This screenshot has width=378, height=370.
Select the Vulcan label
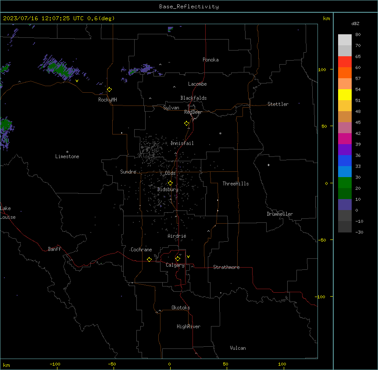[238, 348]
